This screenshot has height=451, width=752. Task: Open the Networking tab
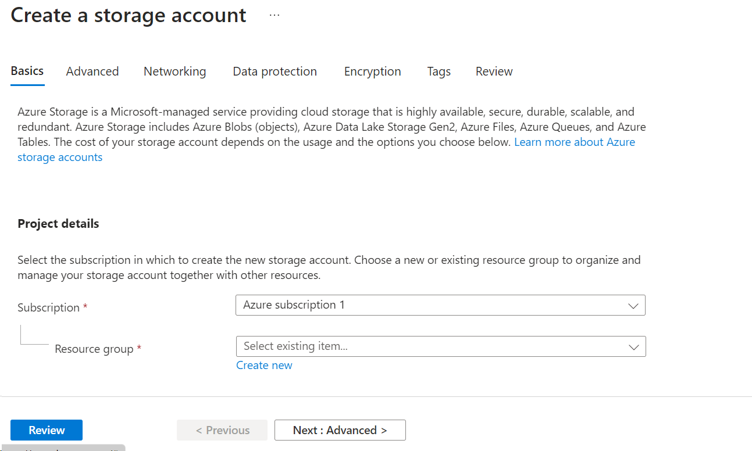[174, 71]
